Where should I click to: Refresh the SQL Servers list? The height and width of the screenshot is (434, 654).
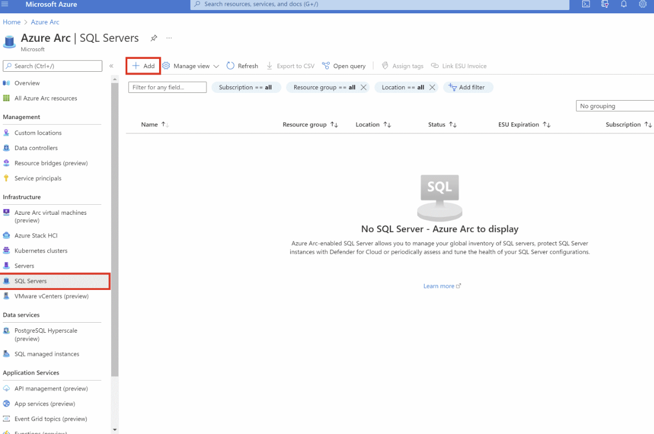tap(242, 66)
